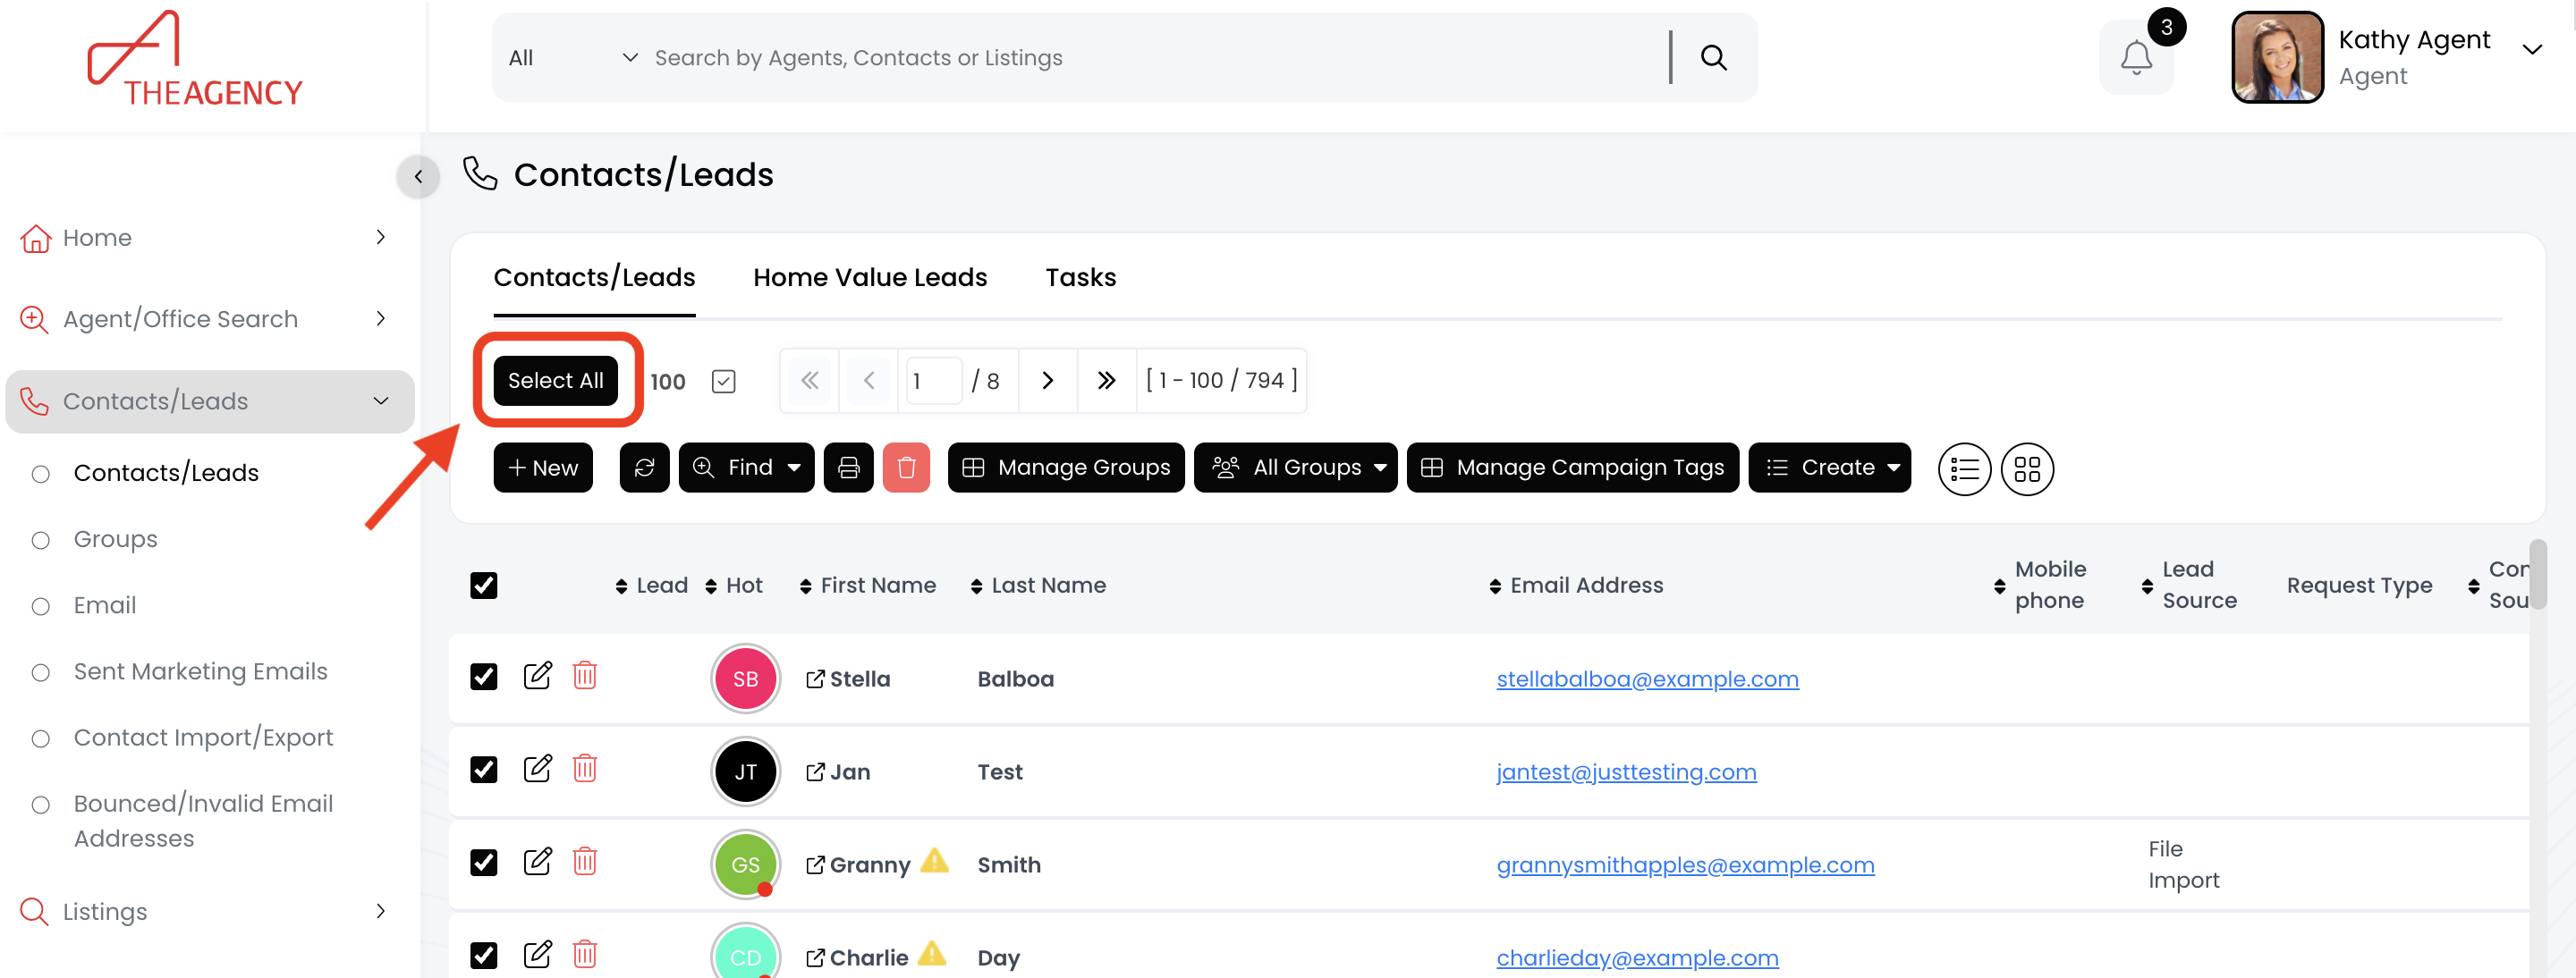Click the refresh contacts icon button
Screen dimensions: 2576x978
tap(644, 468)
